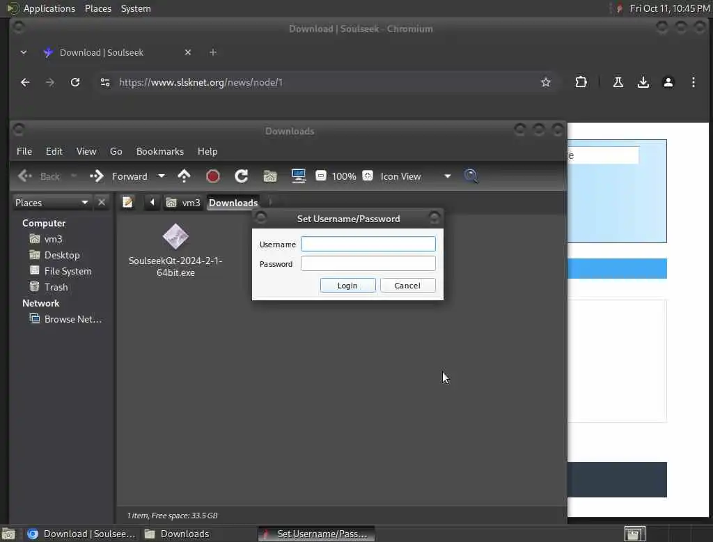The width and height of the screenshot is (713, 542).
Task: Open the Help menu in file manager
Action: pyautogui.click(x=207, y=151)
